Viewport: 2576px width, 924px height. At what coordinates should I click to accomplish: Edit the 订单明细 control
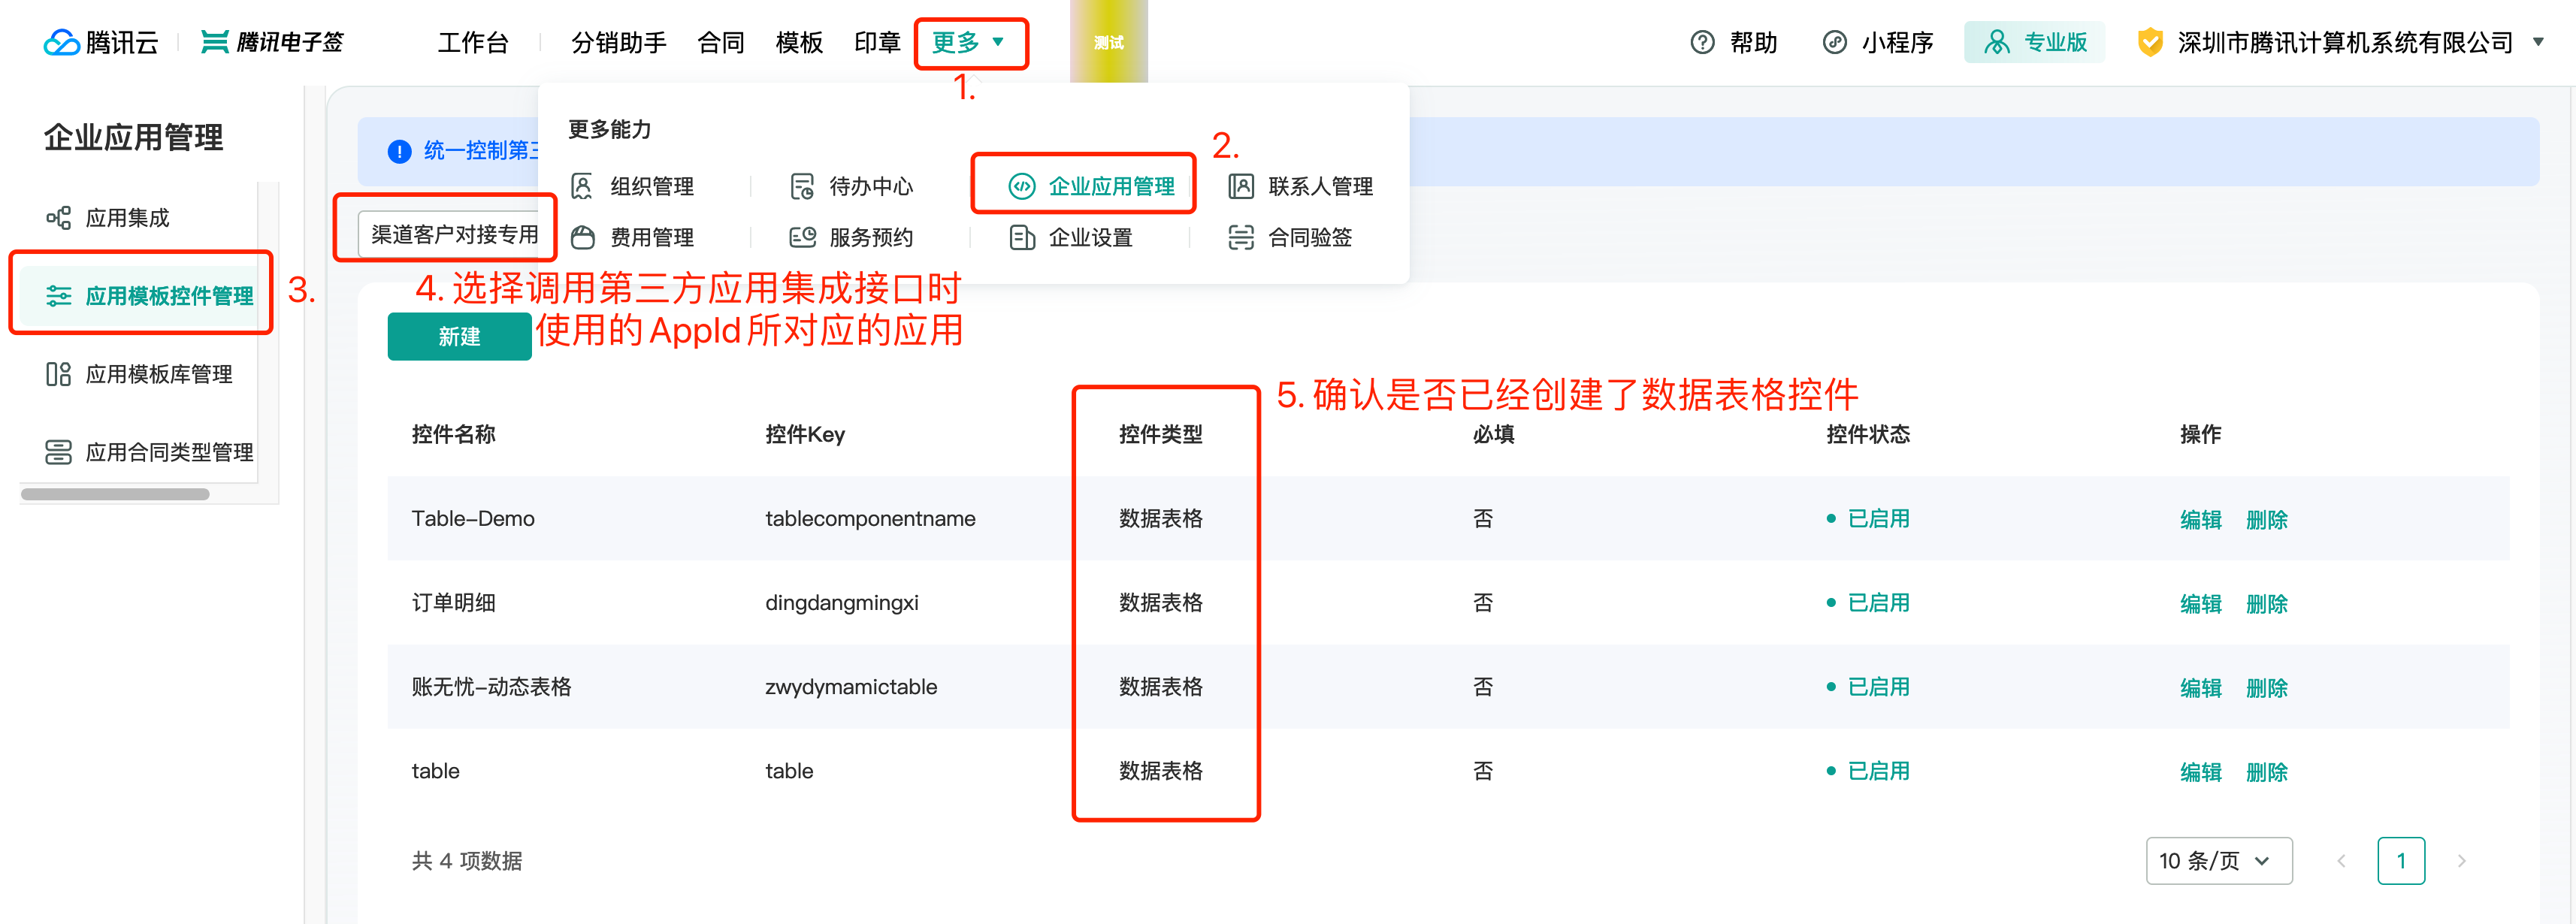pyautogui.click(x=2200, y=603)
